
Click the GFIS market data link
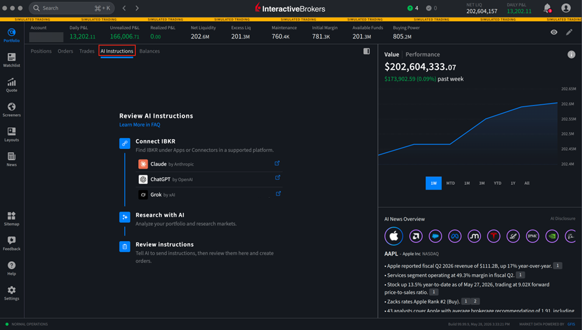coord(571,324)
